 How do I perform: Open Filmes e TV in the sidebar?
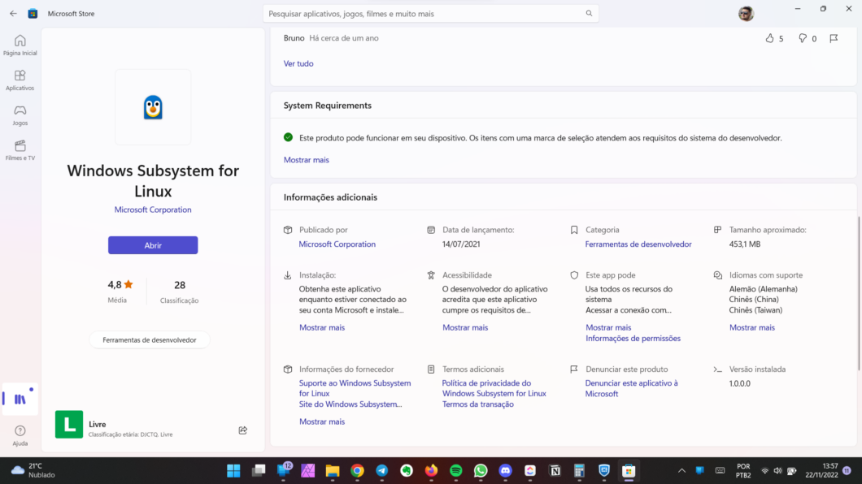20,150
